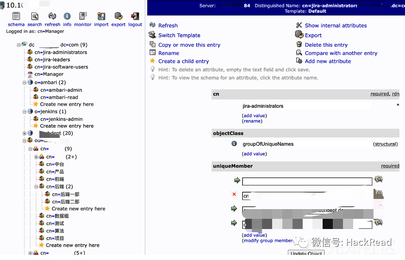The image size is (405, 260).
Task: Click Show internal attributes link
Action: 336,25
